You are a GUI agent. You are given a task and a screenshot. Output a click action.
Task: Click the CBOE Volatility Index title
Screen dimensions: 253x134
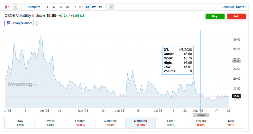23,15
